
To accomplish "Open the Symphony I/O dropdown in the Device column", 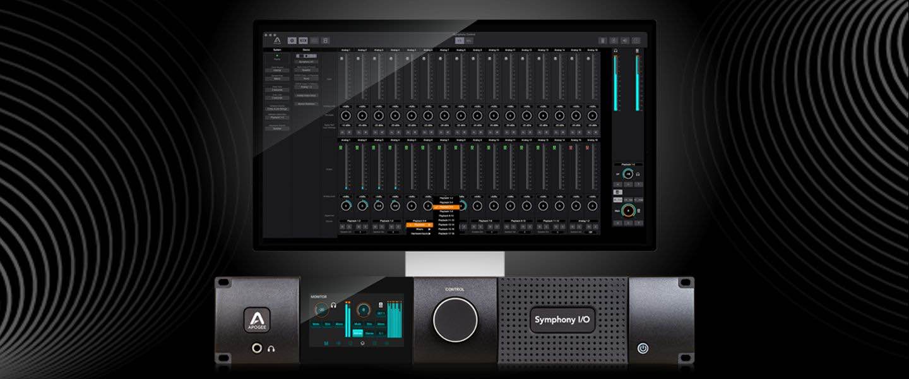I will tap(306, 61).
